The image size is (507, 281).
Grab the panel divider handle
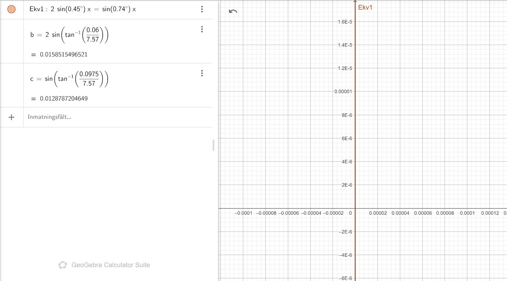click(x=213, y=145)
